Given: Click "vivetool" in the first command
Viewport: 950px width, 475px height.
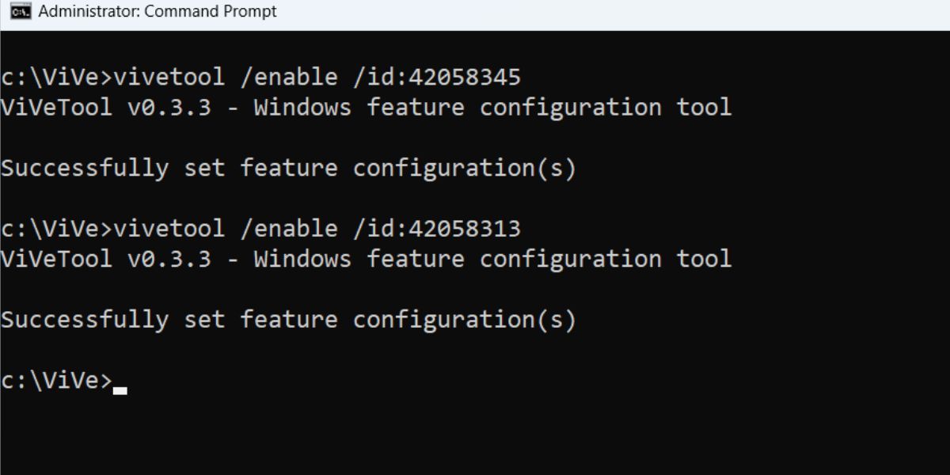Looking at the screenshot, I should pyautogui.click(x=169, y=77).
